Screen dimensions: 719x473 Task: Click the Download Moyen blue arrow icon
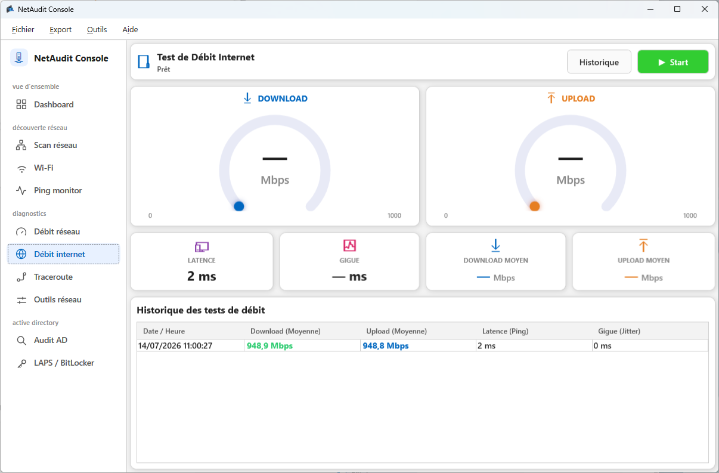coord(495,245)
